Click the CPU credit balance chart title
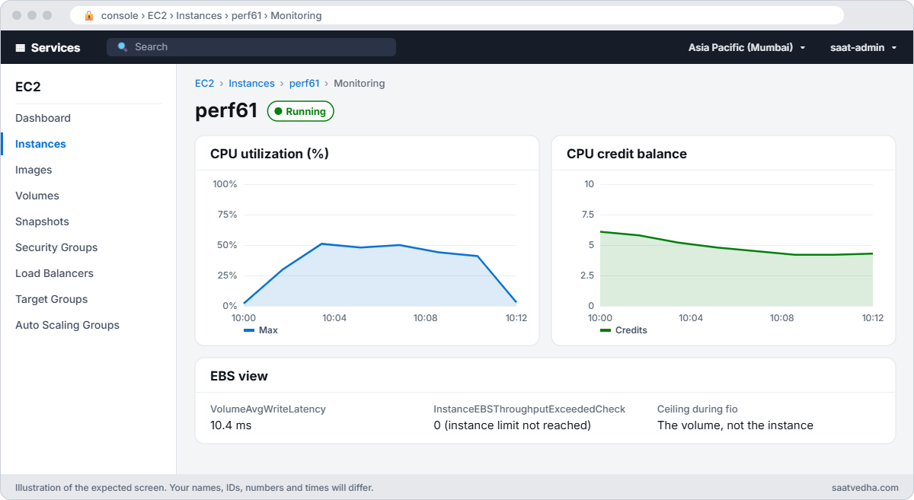The width and height of the screenshot is (914, 500). click(627, 154)
